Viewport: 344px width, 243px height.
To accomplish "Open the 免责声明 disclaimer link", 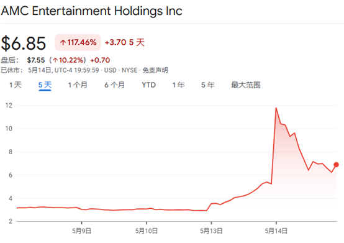I will tap(155, 70).
